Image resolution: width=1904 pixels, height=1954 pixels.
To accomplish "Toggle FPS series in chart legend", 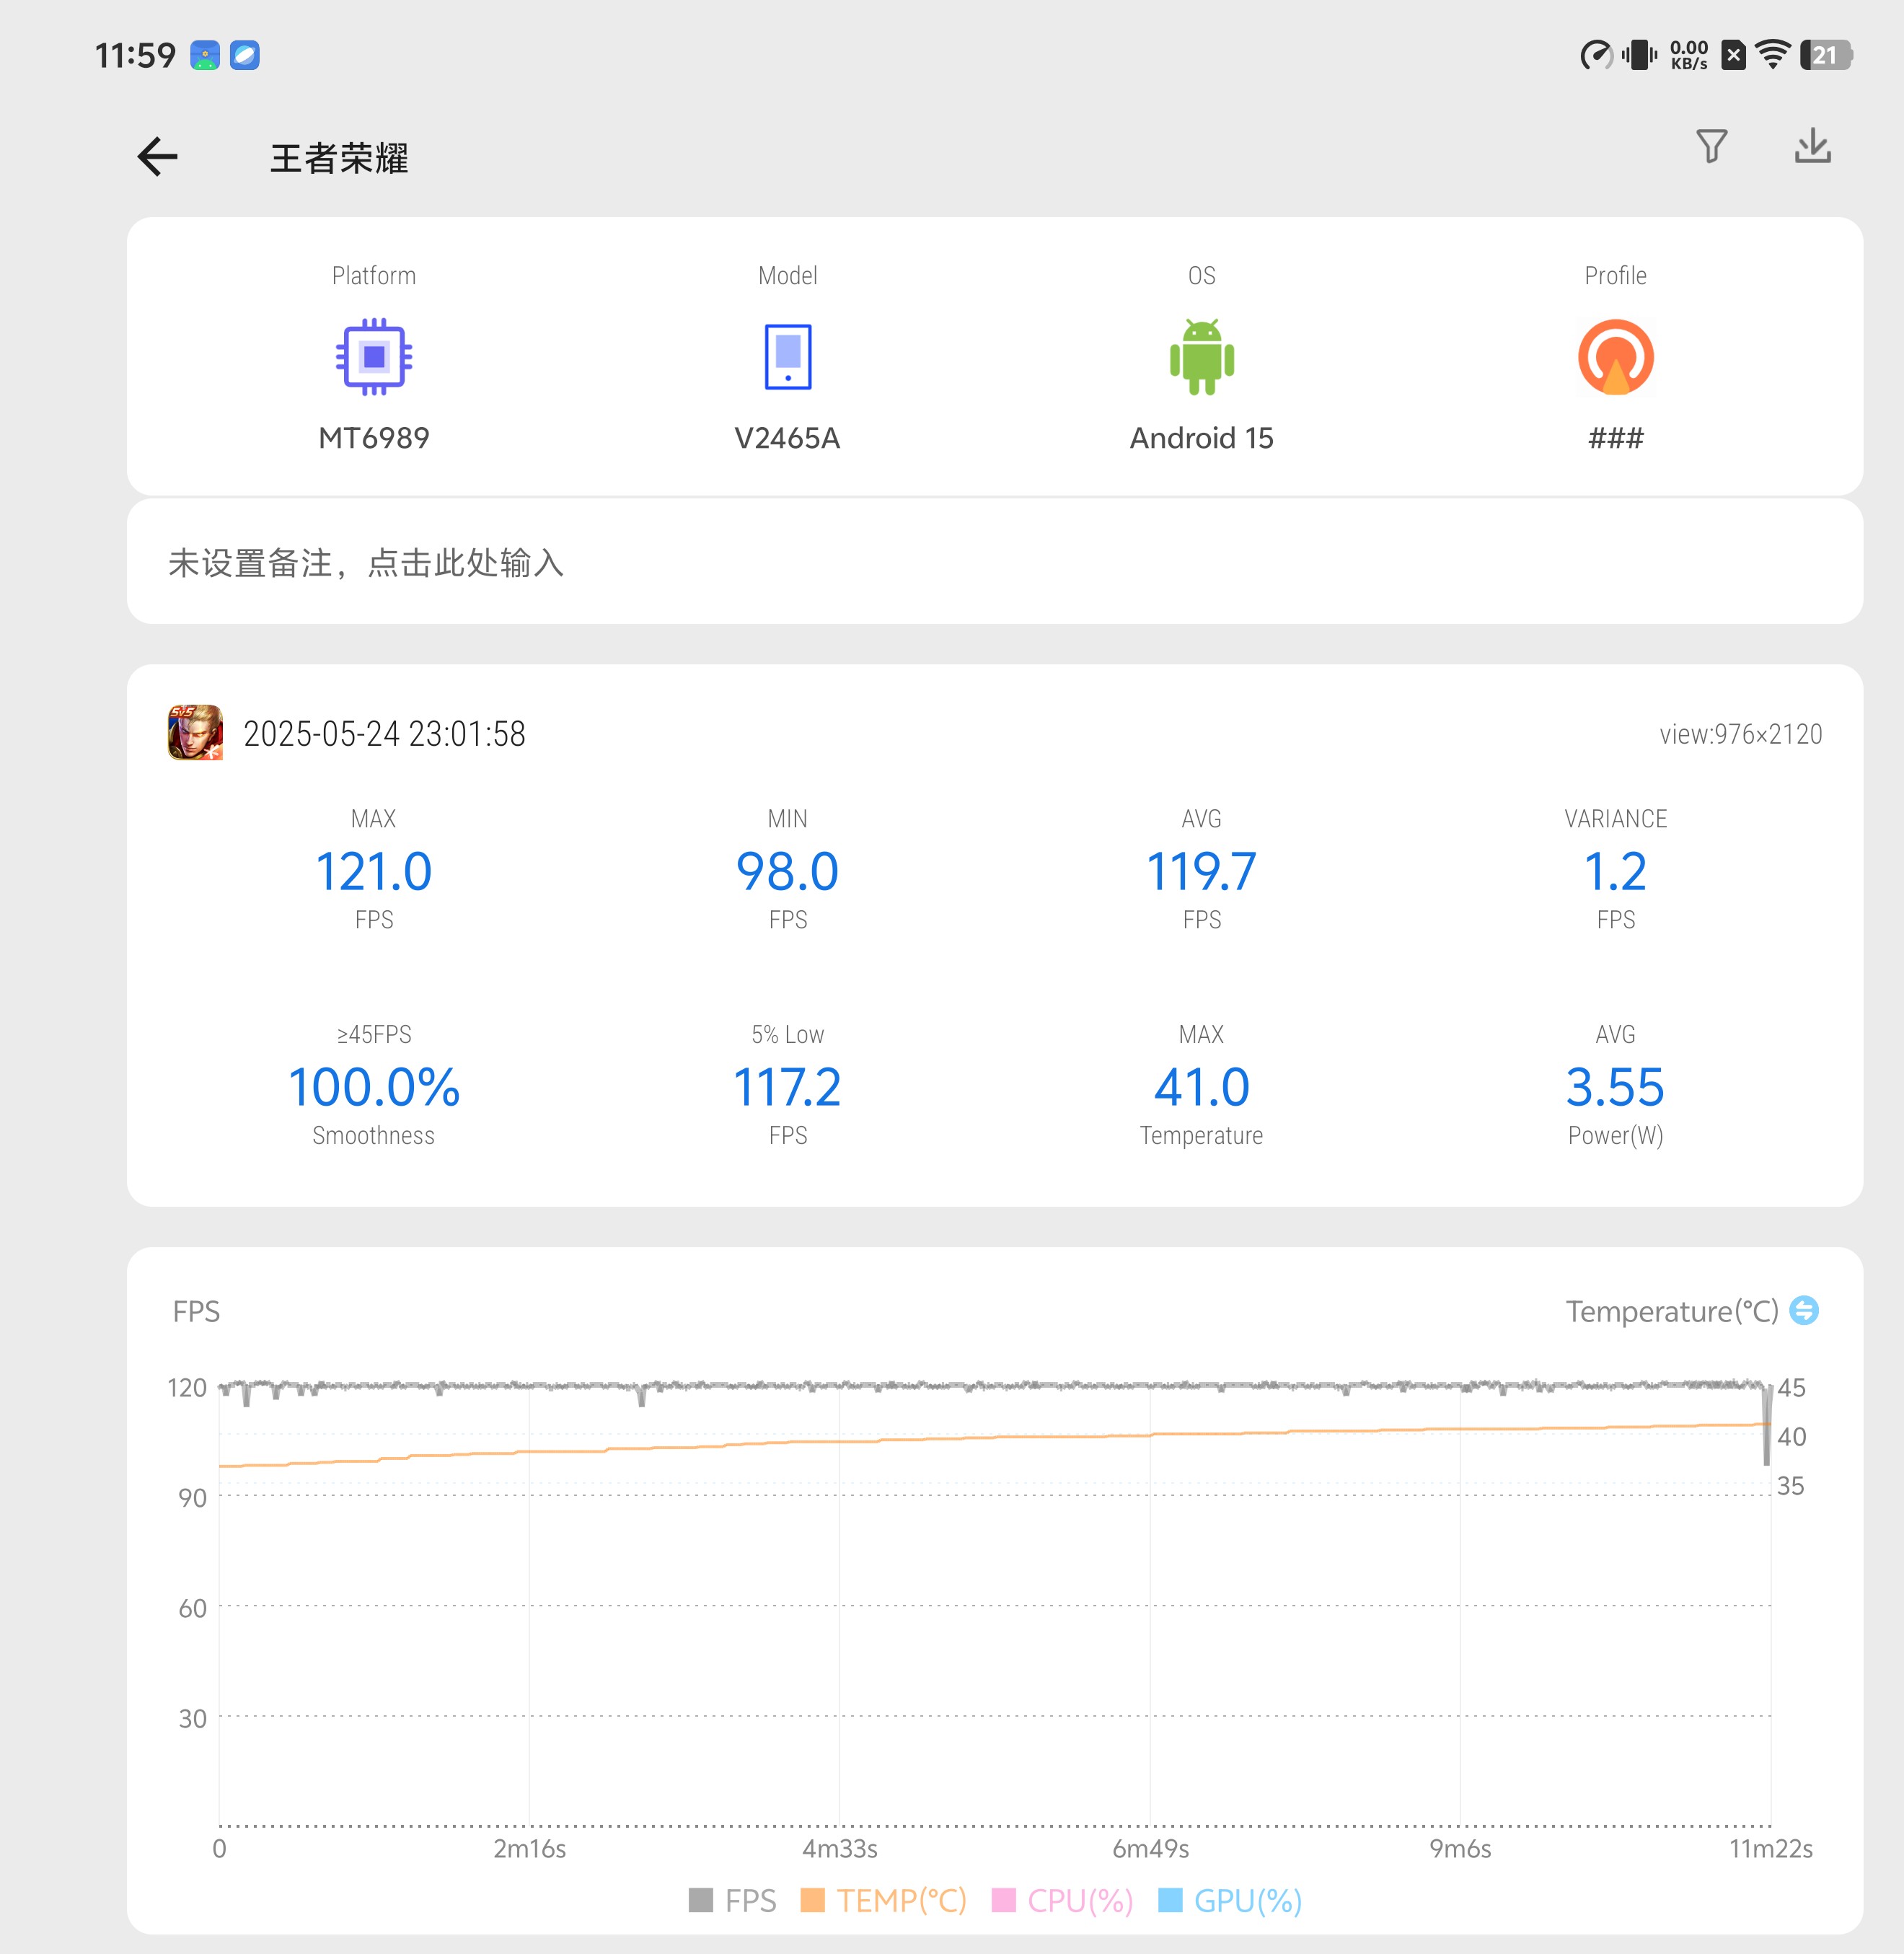I will point(733,1900).
